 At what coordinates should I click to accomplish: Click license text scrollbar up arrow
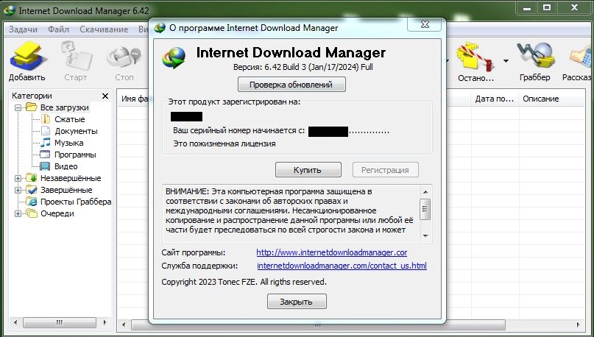tap(425, 192)
